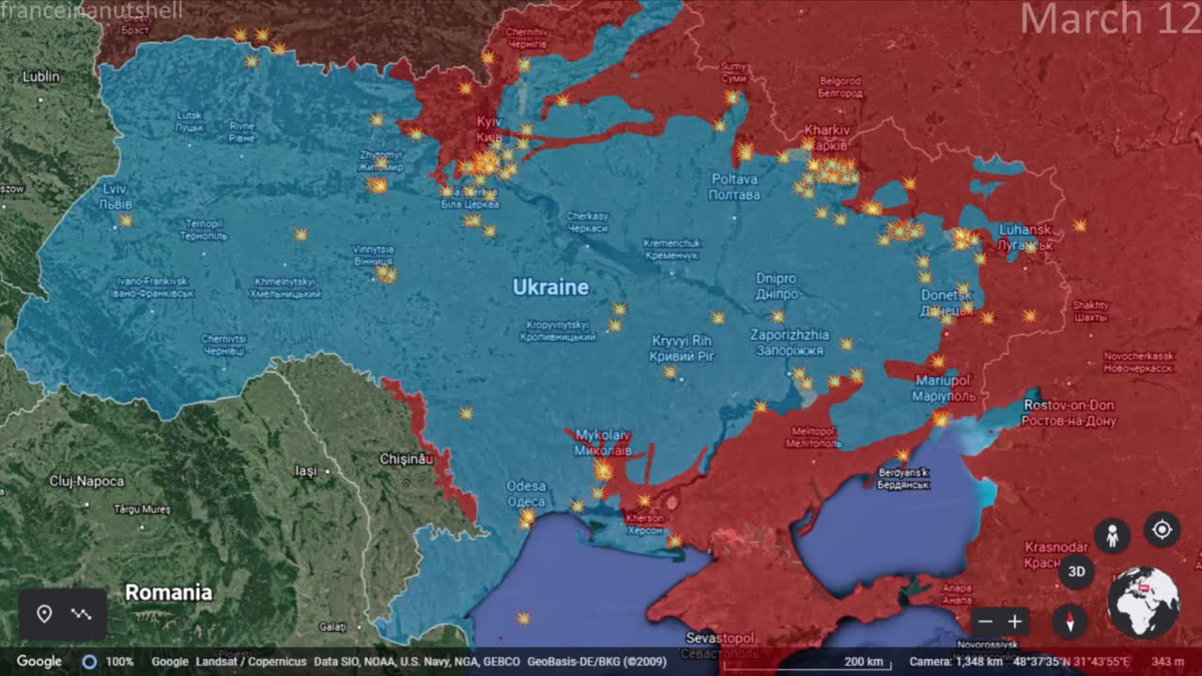Click the fly to my location button
Screen dimensions: 1202x676
click(1162, 530)
